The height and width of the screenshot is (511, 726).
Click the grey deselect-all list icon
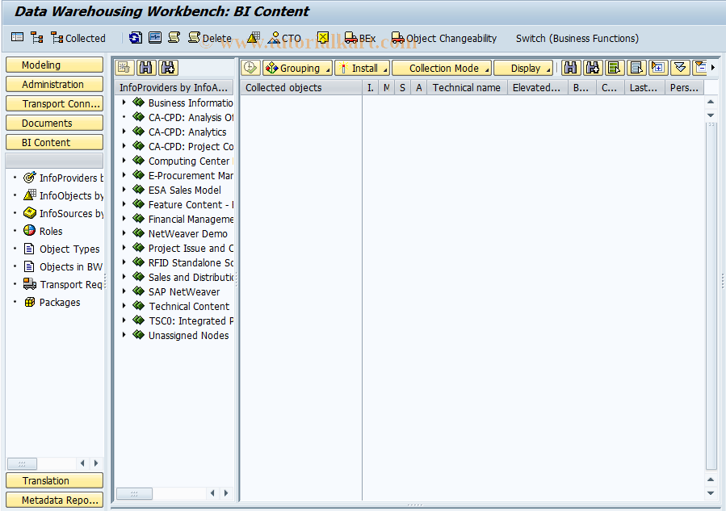(x=636, y=68)
